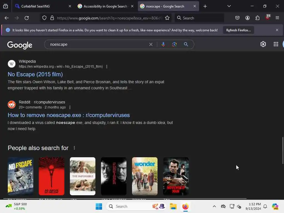Click the Firefox icon in taskbar
The image size is (284, 213).
(x=185, y=206)
